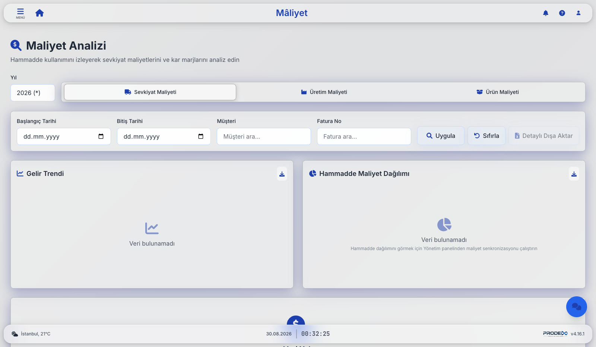Download the Hammadde Maliyet Dağılımı chart
This screenshot has height=347, width=596.
click(574, 174)
